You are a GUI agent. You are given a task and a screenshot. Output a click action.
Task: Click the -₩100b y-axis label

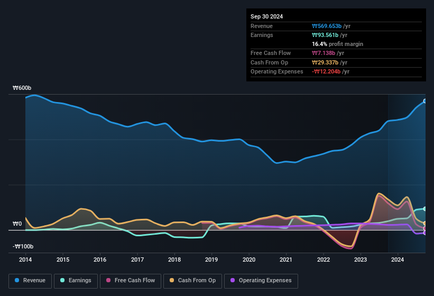[x=23, y=246]
